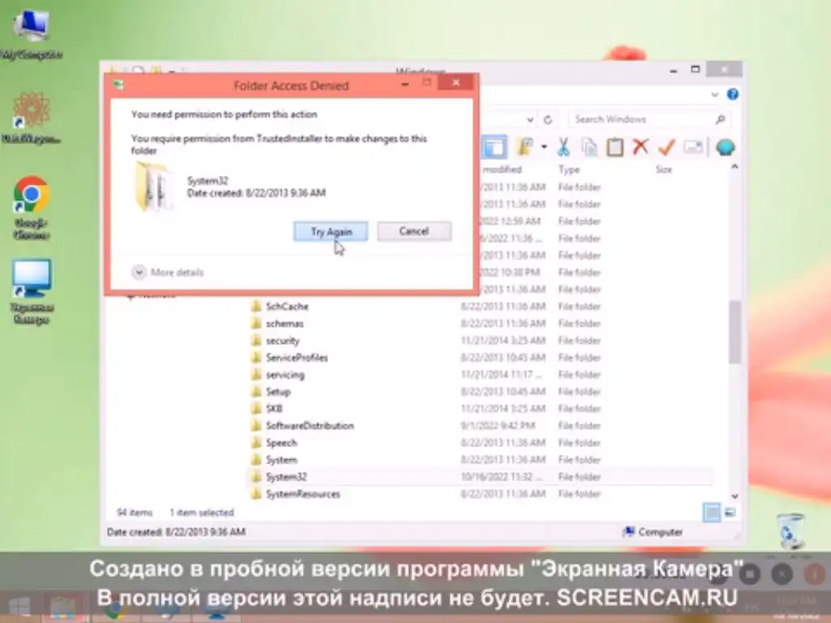Select the Speech folder
The height and width of the screenshot is (623, 831).
click(281, 442)
